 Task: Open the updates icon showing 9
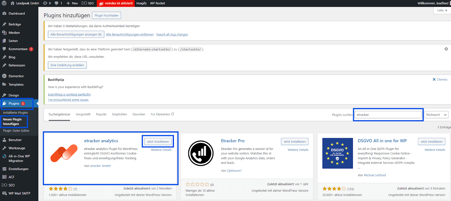click(x=45, y=3)
